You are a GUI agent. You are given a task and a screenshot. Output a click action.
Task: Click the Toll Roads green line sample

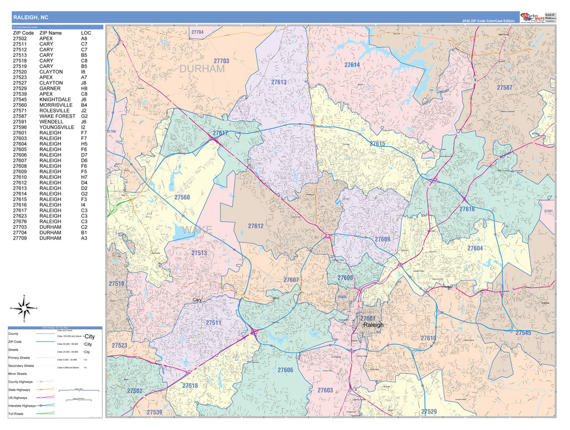click(x=47, y=413)
